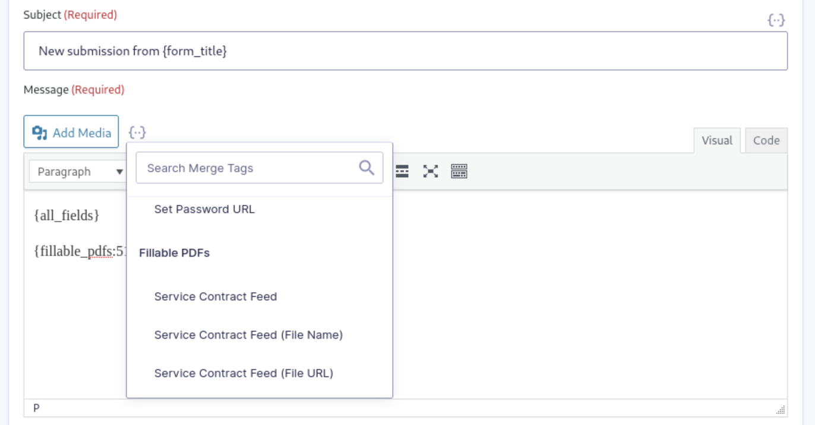Click the P element in editor status bar

coord(36,408)
